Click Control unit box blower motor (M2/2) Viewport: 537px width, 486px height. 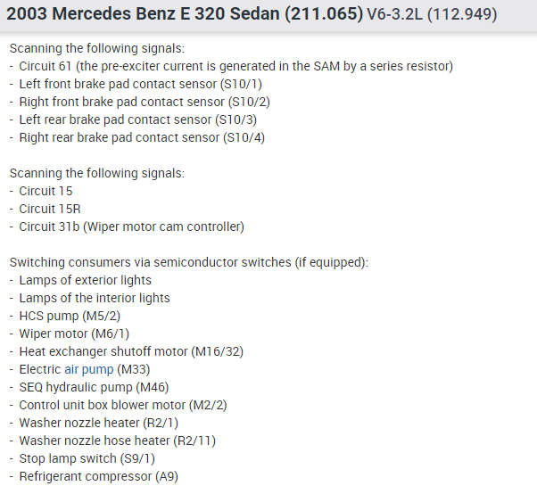pos(123,405)
